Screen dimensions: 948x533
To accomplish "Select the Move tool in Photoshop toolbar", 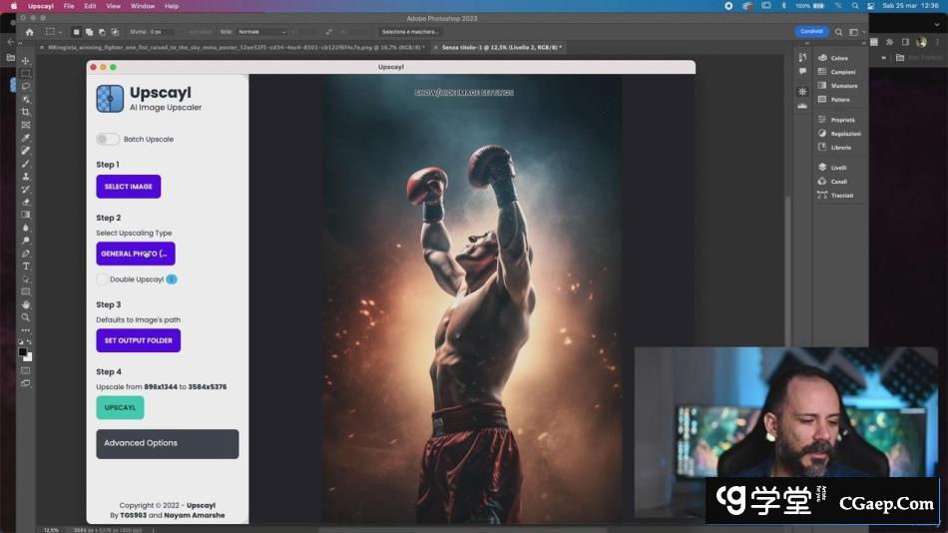I will tap(26, 61).
